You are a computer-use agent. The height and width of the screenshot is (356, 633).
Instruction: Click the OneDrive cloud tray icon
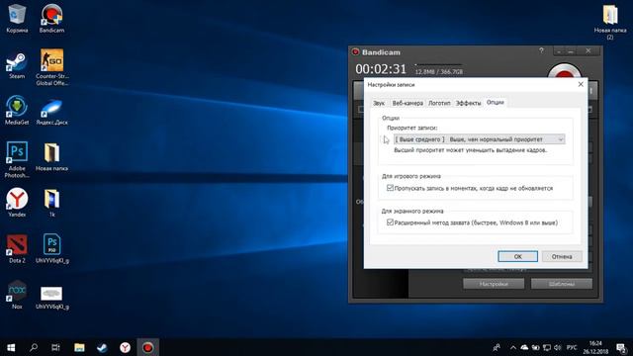click(524, 347)
